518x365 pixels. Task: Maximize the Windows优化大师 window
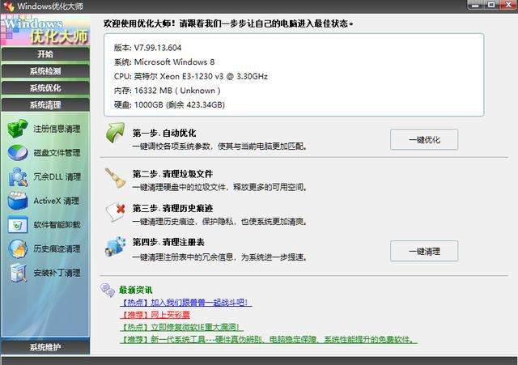(491, 5)
